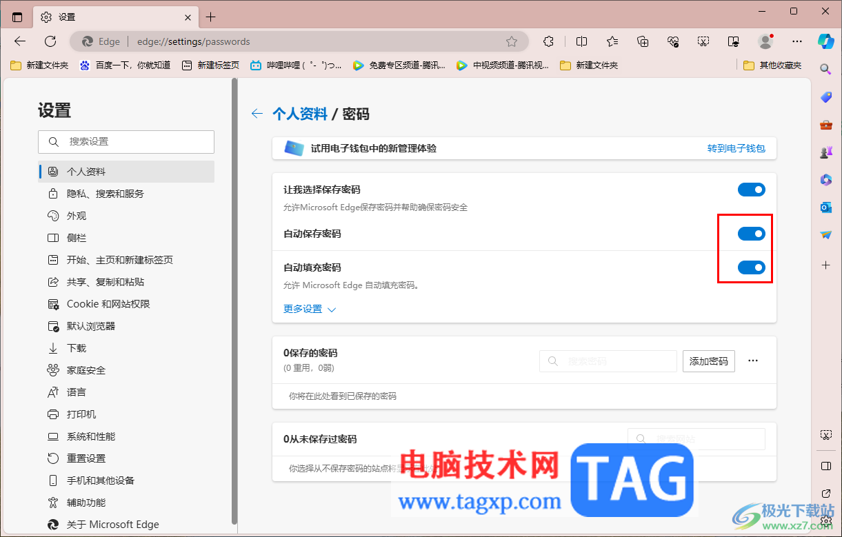Open the Copilot sidebar icon
This screenshot has height=537, width=842.
click(x=825, y=41)
